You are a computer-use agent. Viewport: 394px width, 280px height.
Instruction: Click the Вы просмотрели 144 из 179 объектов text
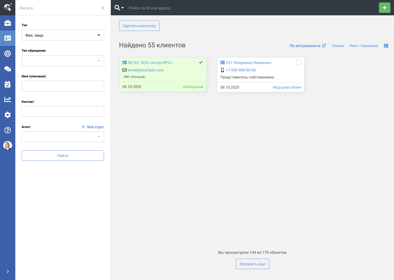(252, 252)
